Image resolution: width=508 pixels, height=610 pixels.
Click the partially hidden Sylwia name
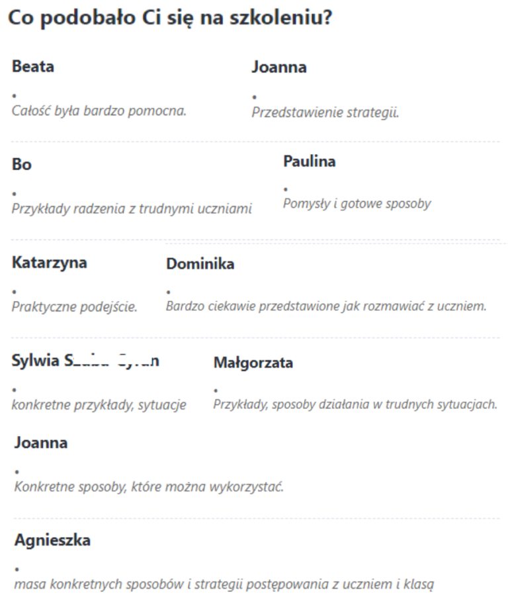pyautogui.click(x=85, y=361)
